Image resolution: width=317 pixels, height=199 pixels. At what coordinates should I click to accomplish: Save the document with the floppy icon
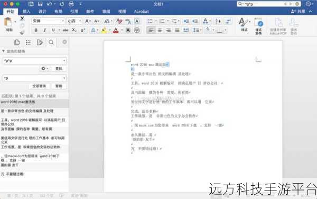[40, 4]
